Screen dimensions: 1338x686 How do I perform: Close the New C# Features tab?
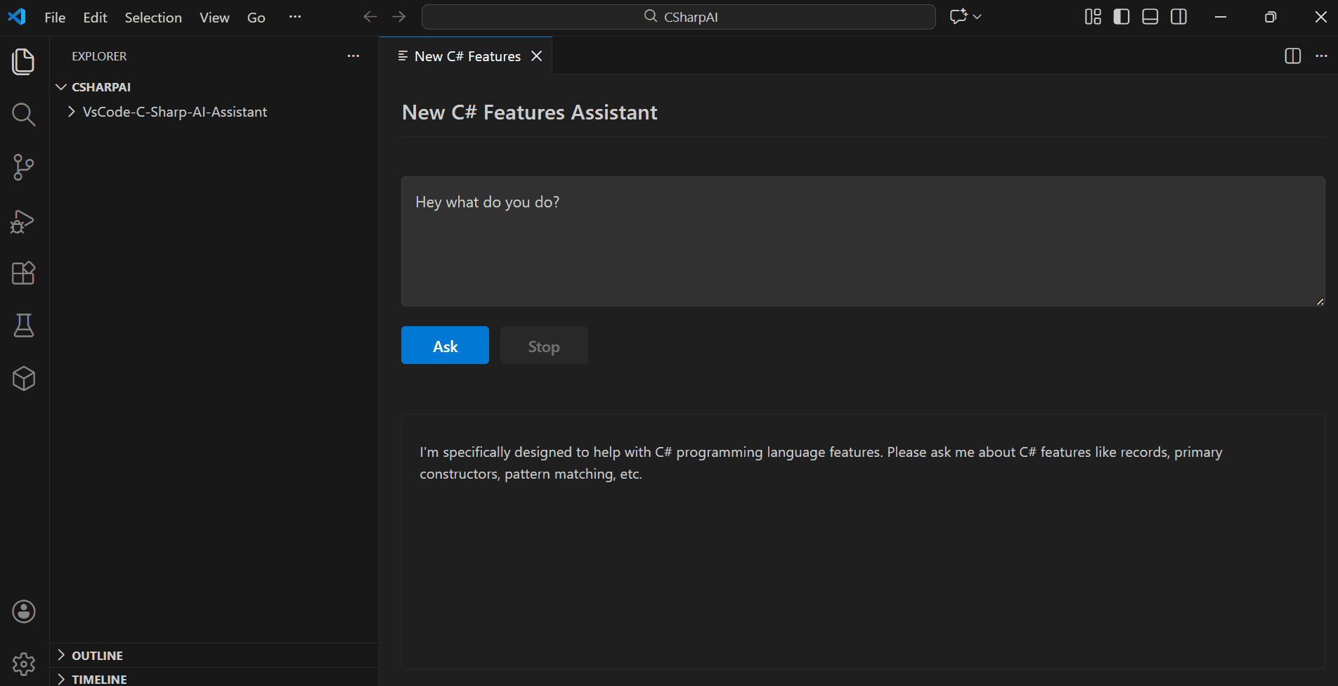coord(537,56)
